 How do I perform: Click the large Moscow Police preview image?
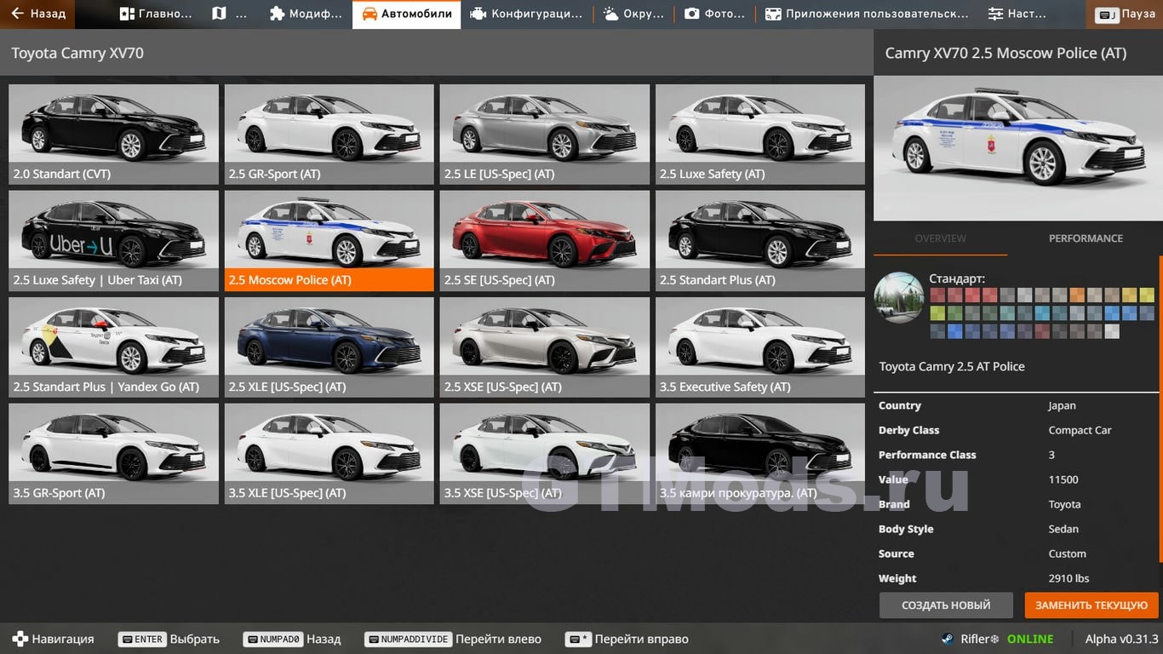coord(1018,149)
